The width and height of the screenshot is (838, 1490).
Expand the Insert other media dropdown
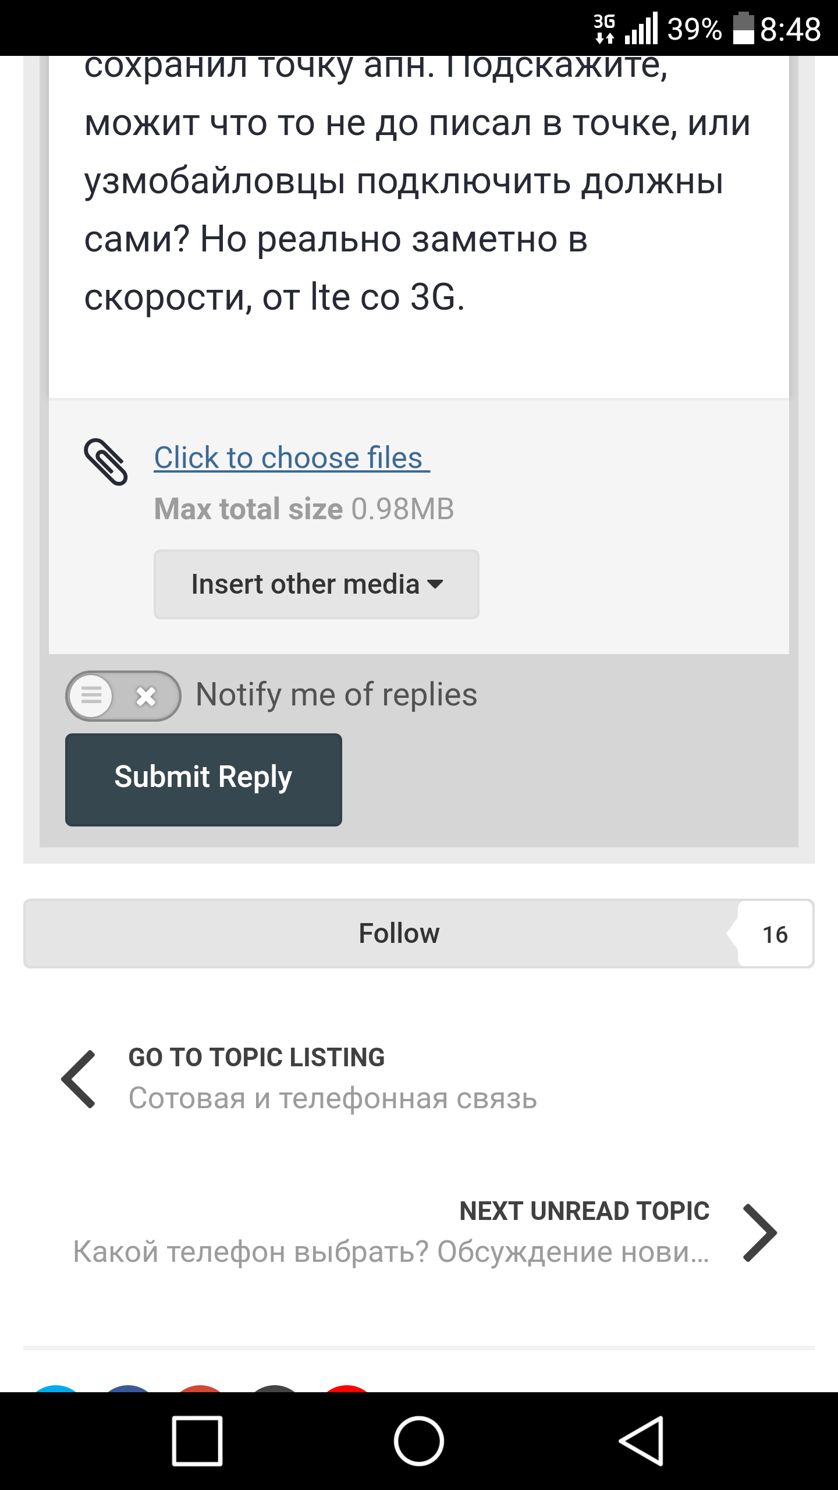(x=316, y=584)
